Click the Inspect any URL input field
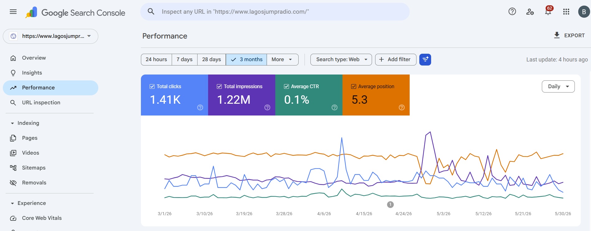Screen dimensions: 591x231 point(275,12)
